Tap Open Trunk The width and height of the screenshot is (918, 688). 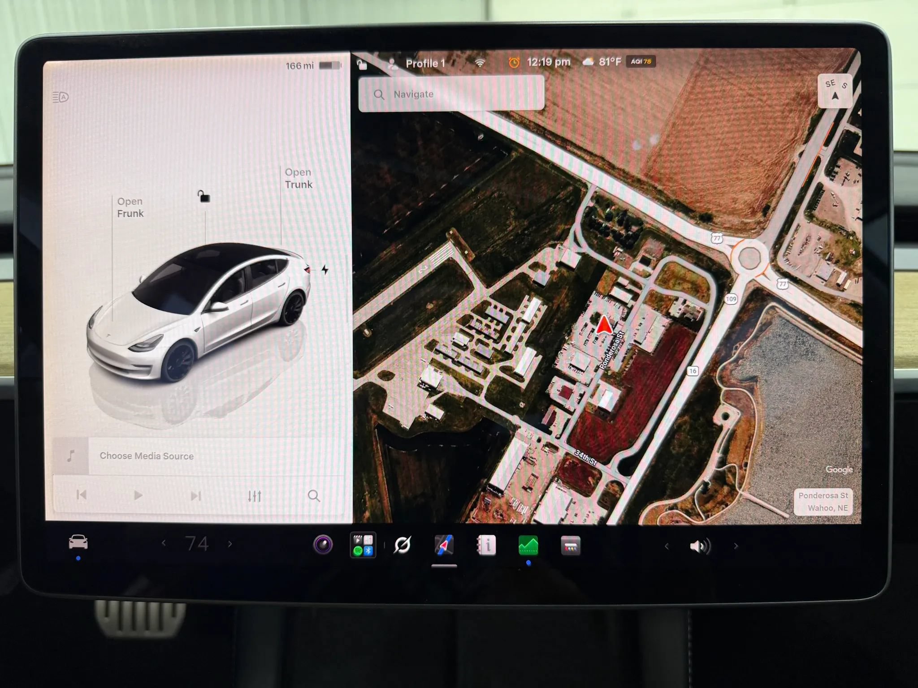tap(299, 178)
